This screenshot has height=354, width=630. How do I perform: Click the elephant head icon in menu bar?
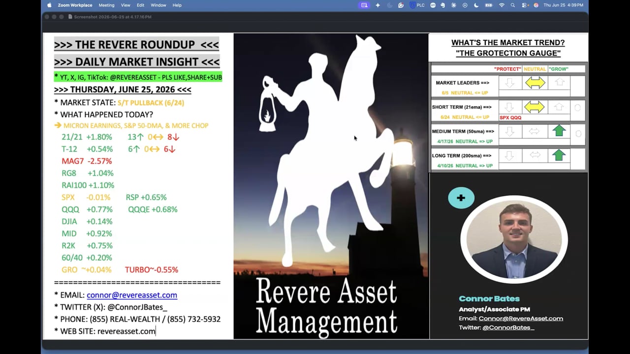click(443, 5)
